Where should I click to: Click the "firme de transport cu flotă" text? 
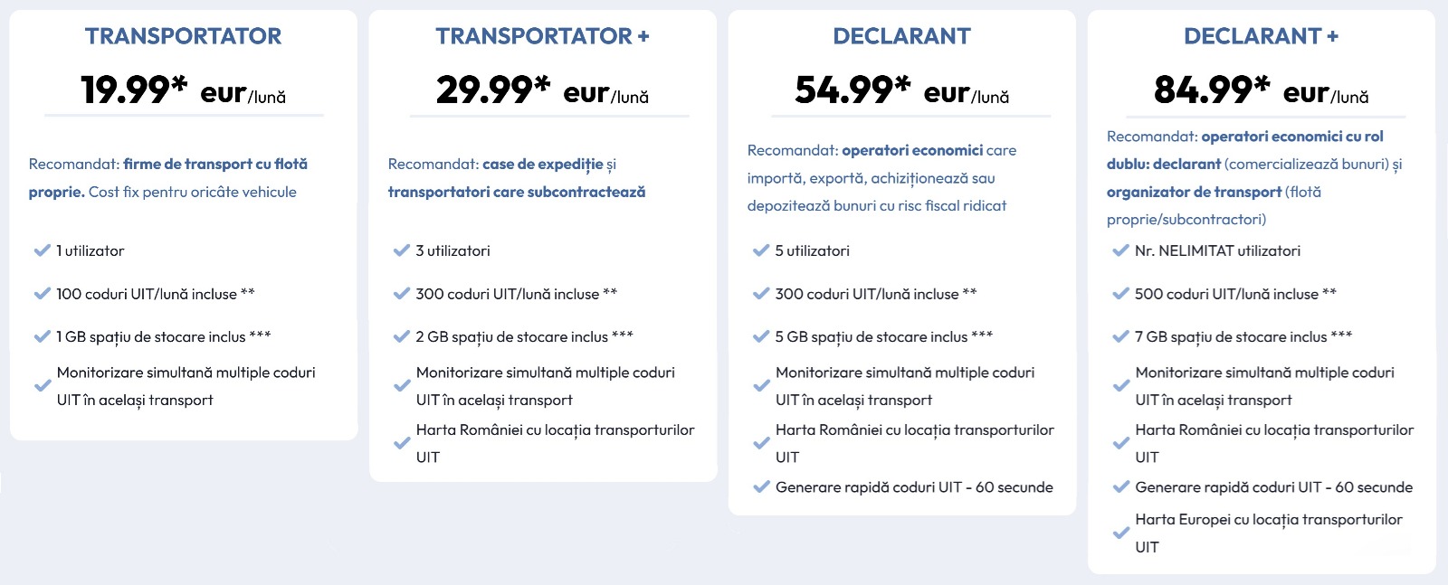pyautogui.click(x=215, y=165)
